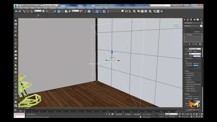Click the Play Animation button
This screenshot has height=122, width=217.
pyautogui.click(x=185, y=114)
